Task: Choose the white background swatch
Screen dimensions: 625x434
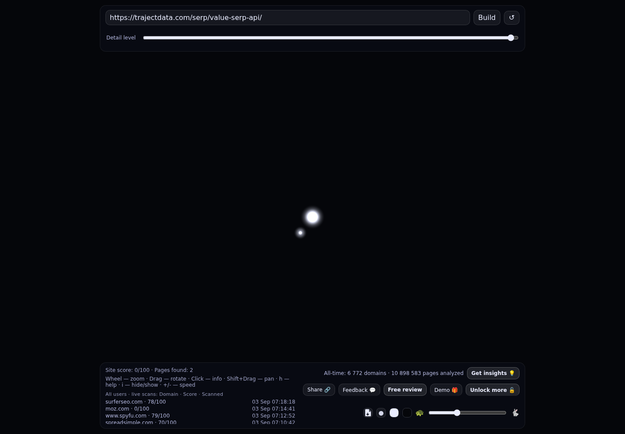Action: (394, 413)
